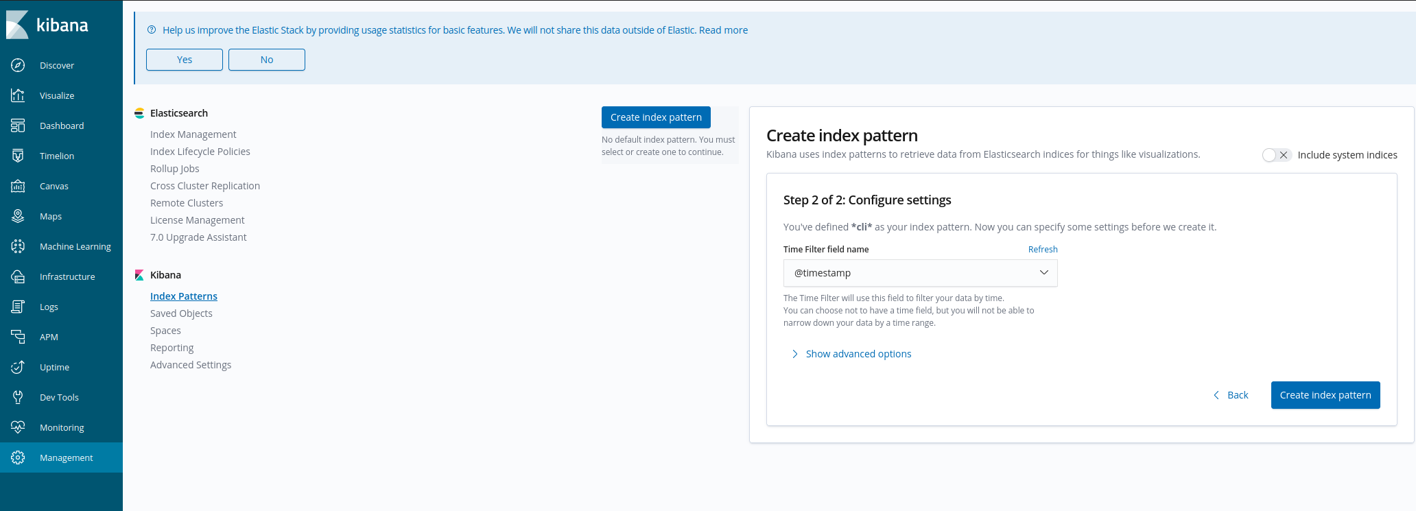Screen dimensions: 1416x511
Task: Select Timelion label in the sidebar
Action: coord(57,156)
